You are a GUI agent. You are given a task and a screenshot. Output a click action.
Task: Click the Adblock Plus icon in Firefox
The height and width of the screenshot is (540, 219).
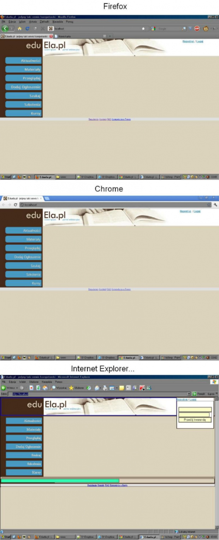197,29
